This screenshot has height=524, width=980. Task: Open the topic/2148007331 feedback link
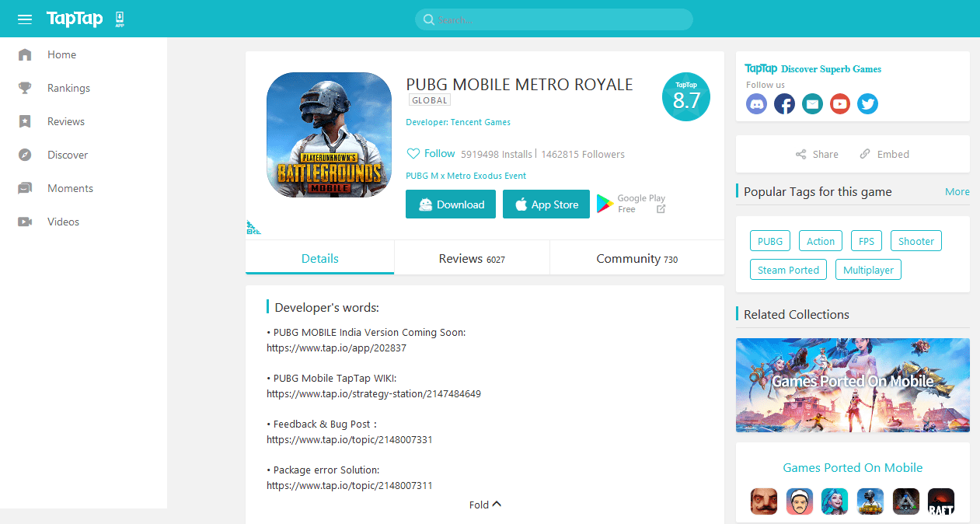[350, 440]
